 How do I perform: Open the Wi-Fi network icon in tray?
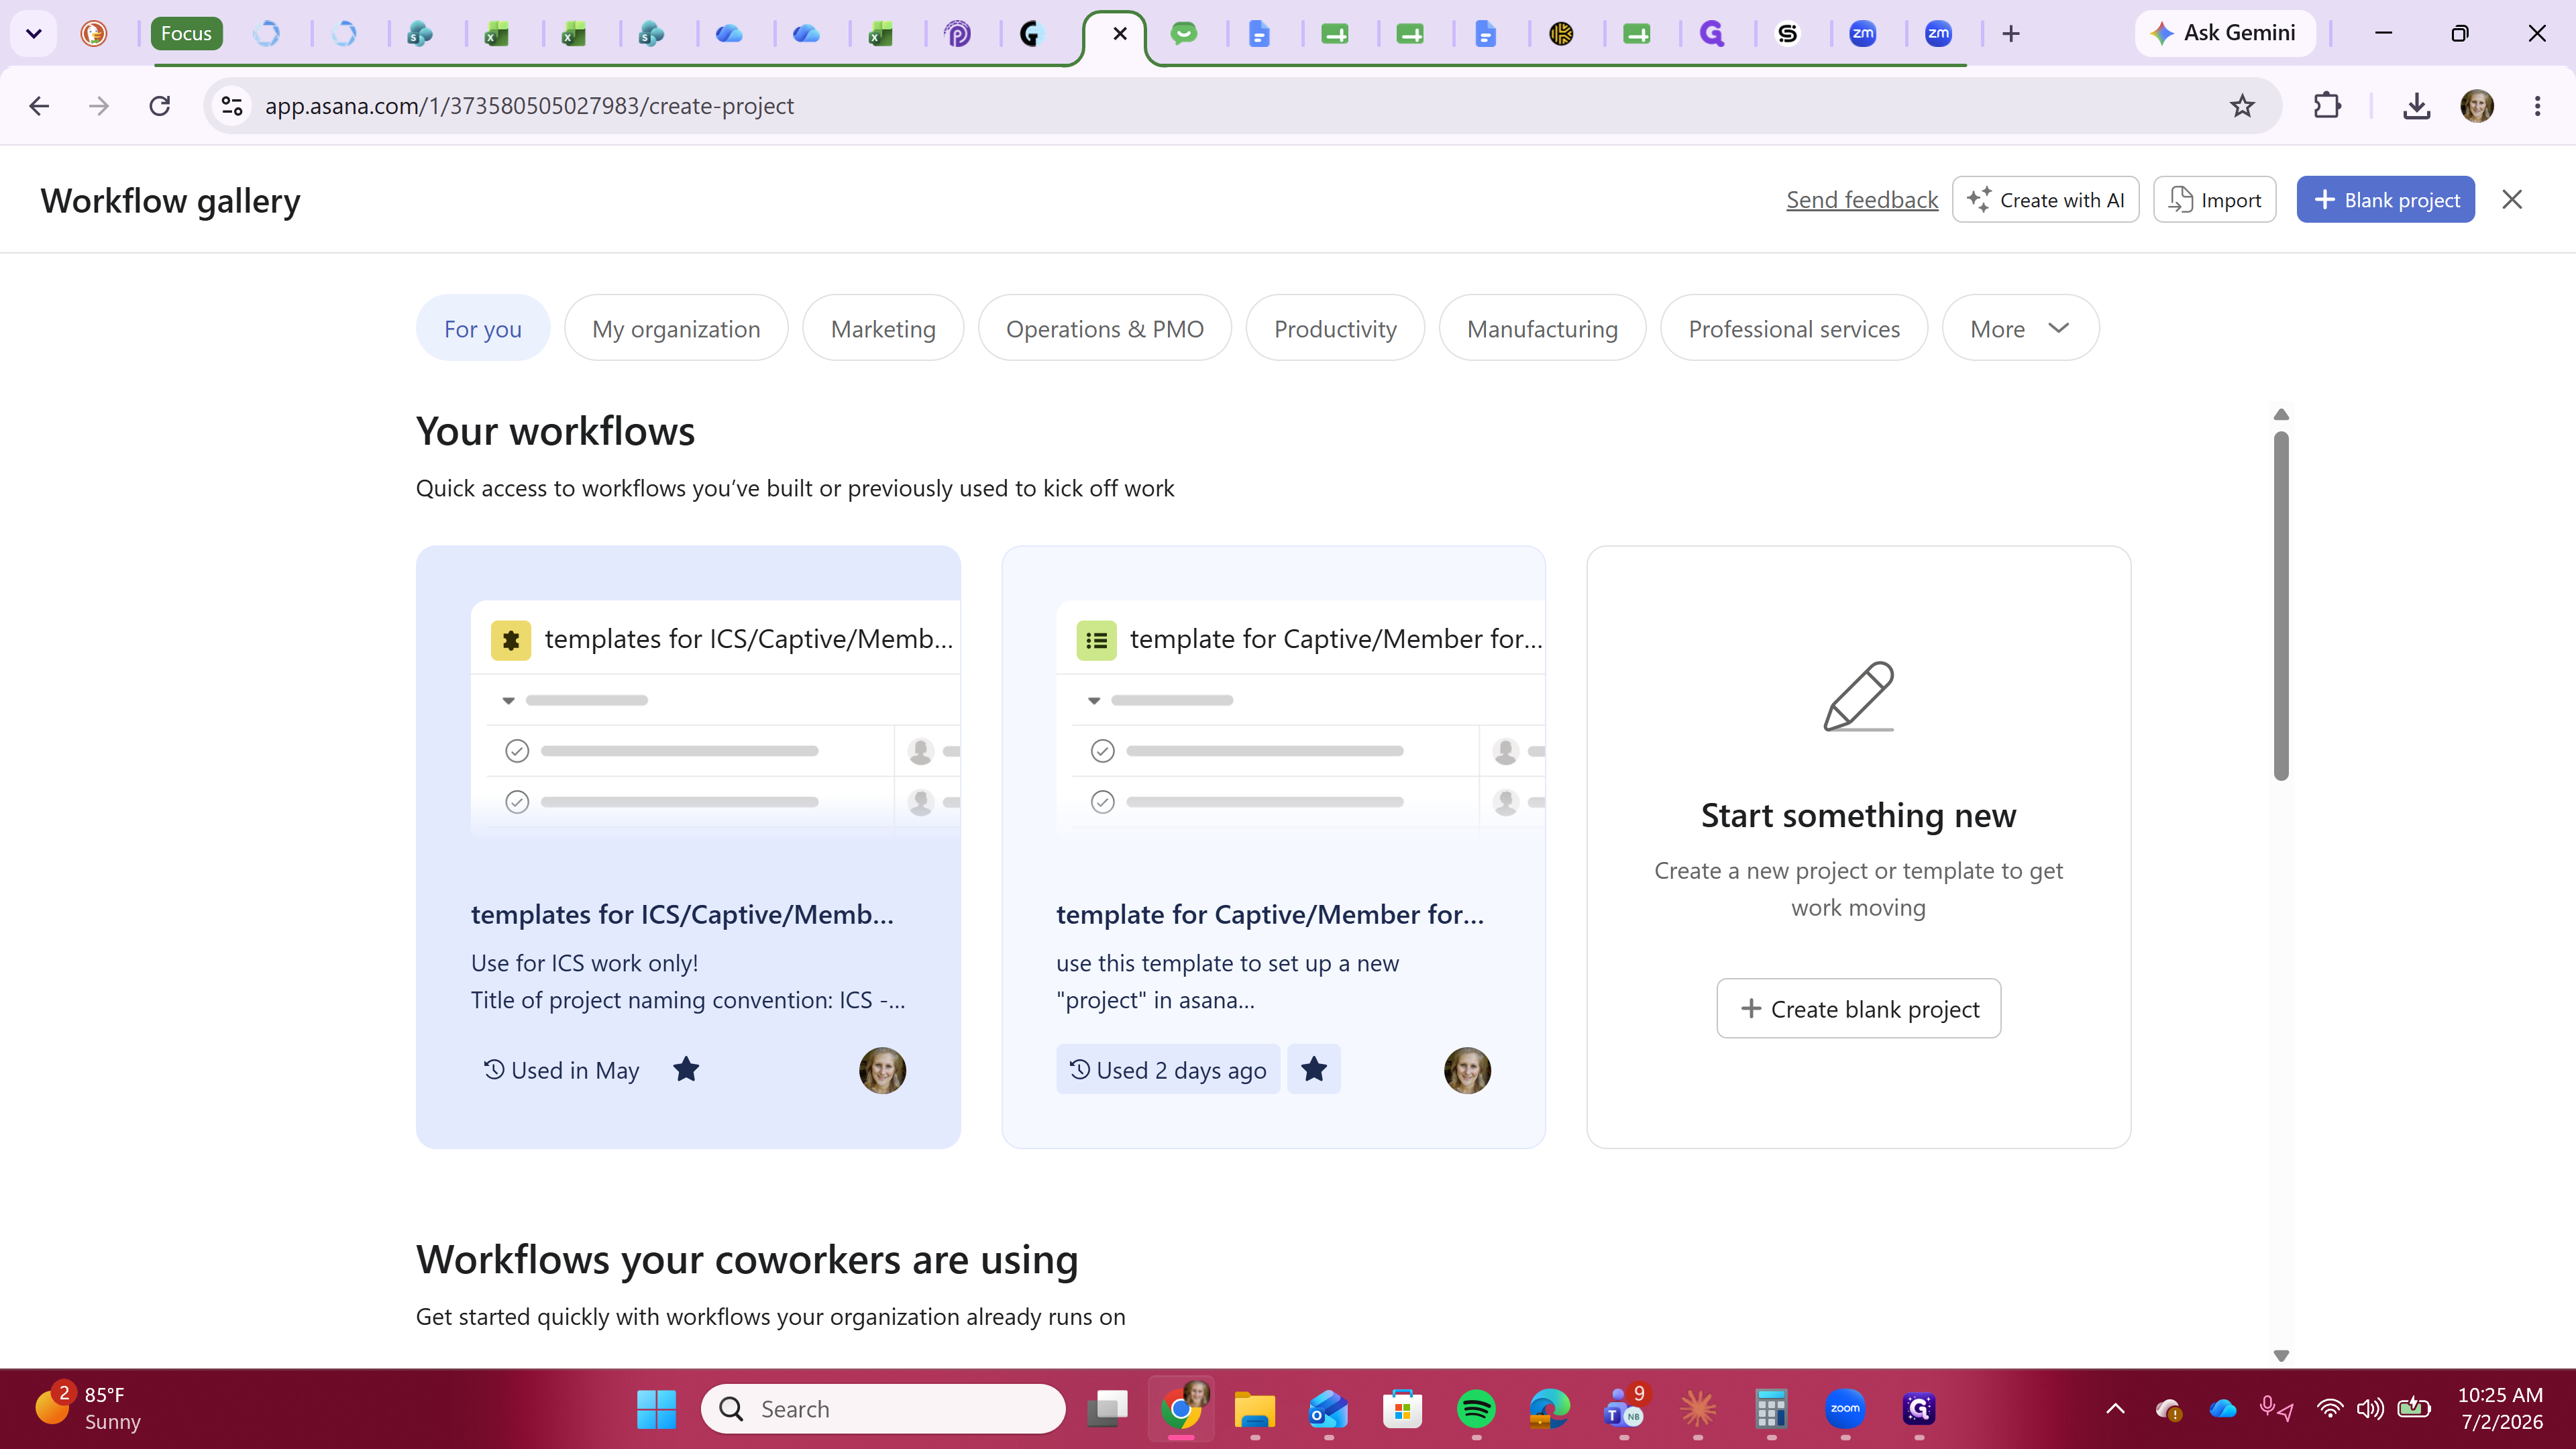click(x=2330, y=1409)
